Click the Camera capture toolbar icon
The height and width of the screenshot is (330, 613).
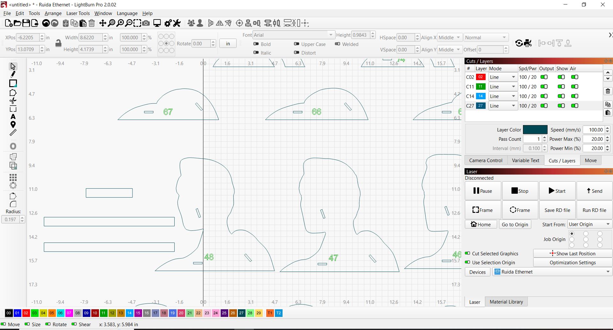(146, 23)
